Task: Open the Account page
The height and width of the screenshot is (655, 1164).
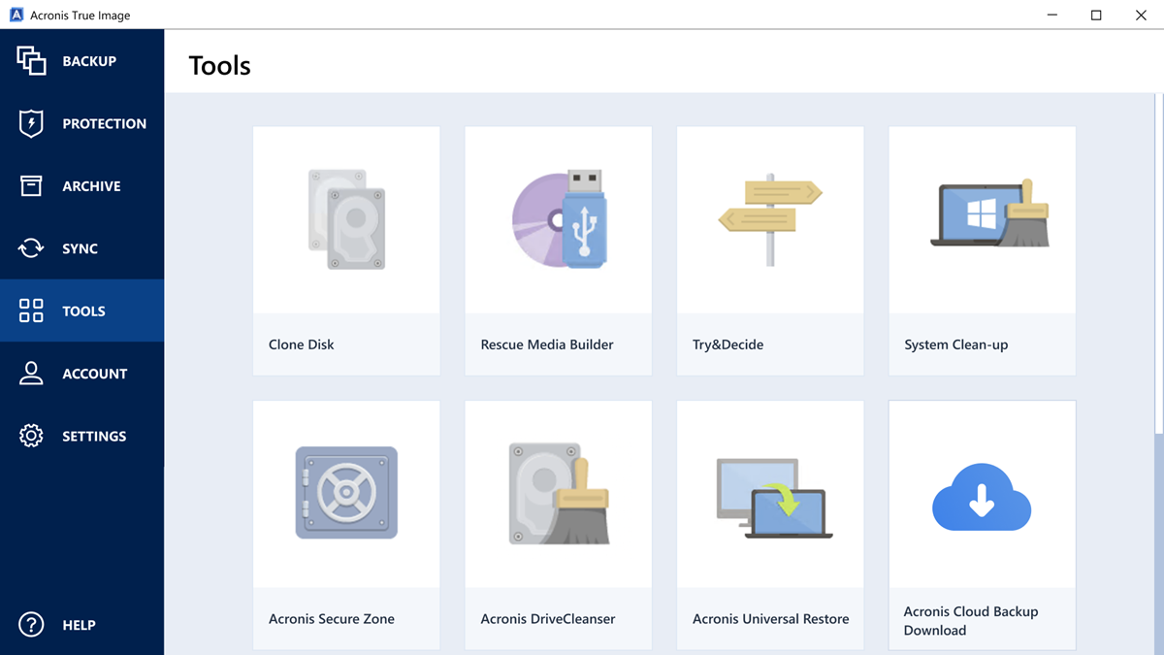Action: click(x=82, y=374)
